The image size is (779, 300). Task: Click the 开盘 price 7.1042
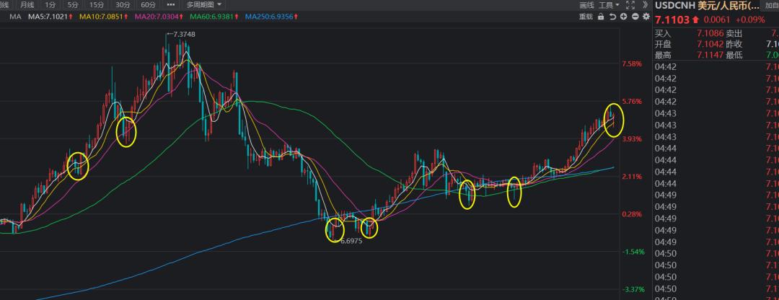(x=709, y=44)
